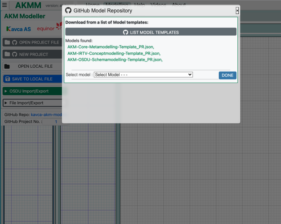Click SAVE TO LOCAL FILE button
Screen dimensions: 281x224
[x=32, y=79]
